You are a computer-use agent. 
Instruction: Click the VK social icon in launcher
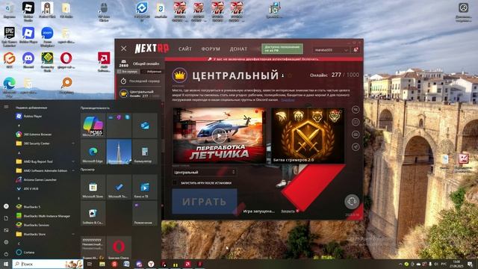(x=356, y=110)
